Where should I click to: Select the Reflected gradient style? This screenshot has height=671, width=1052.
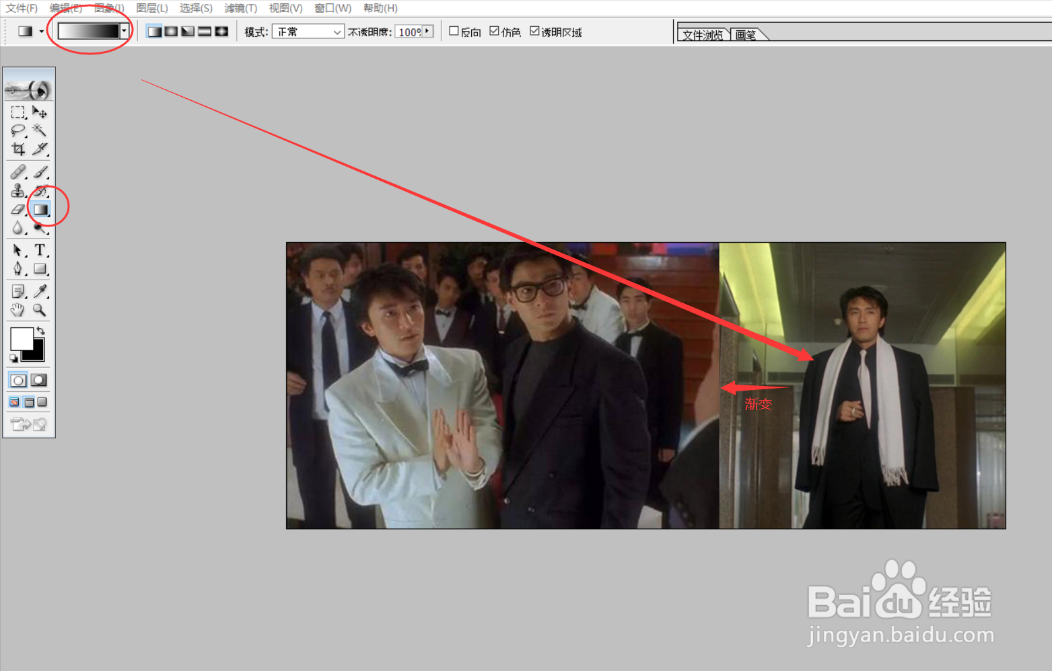205,32
